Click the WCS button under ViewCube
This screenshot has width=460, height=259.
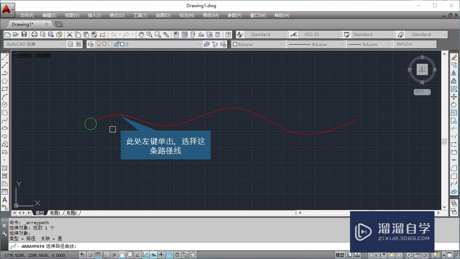(x=422, y=92)
